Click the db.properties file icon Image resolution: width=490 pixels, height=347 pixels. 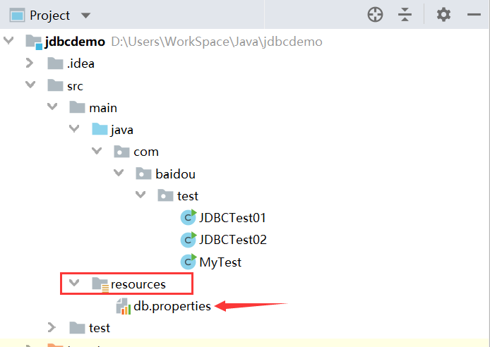pos(124,306)
